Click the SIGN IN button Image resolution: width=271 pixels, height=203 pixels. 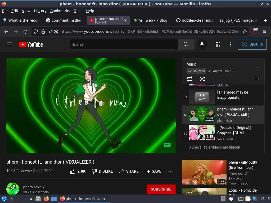click(x=252, y=44)
